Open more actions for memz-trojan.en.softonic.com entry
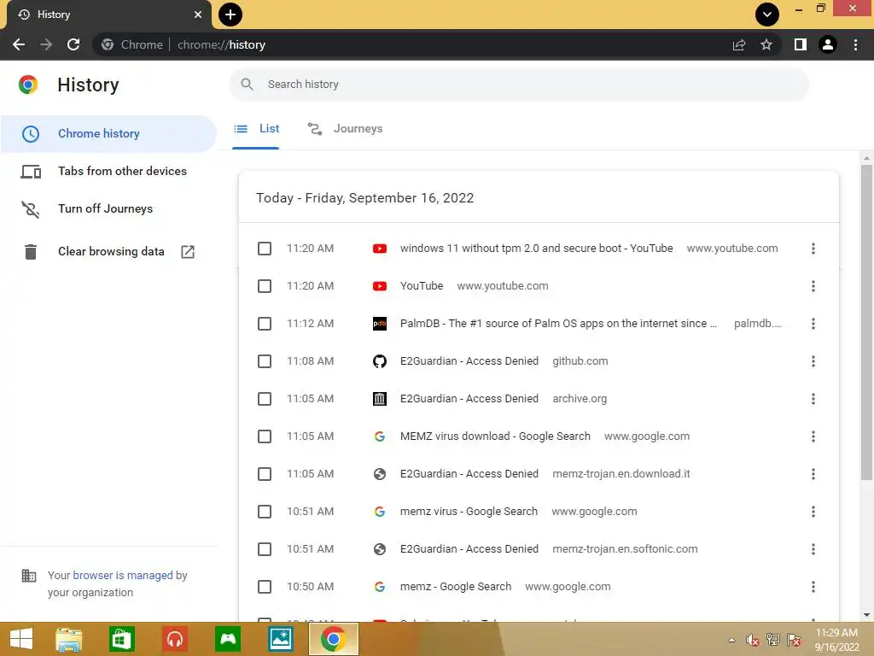The width and height of the screenshot is (874, 656). pyautogui.click(x=813, y=549)
